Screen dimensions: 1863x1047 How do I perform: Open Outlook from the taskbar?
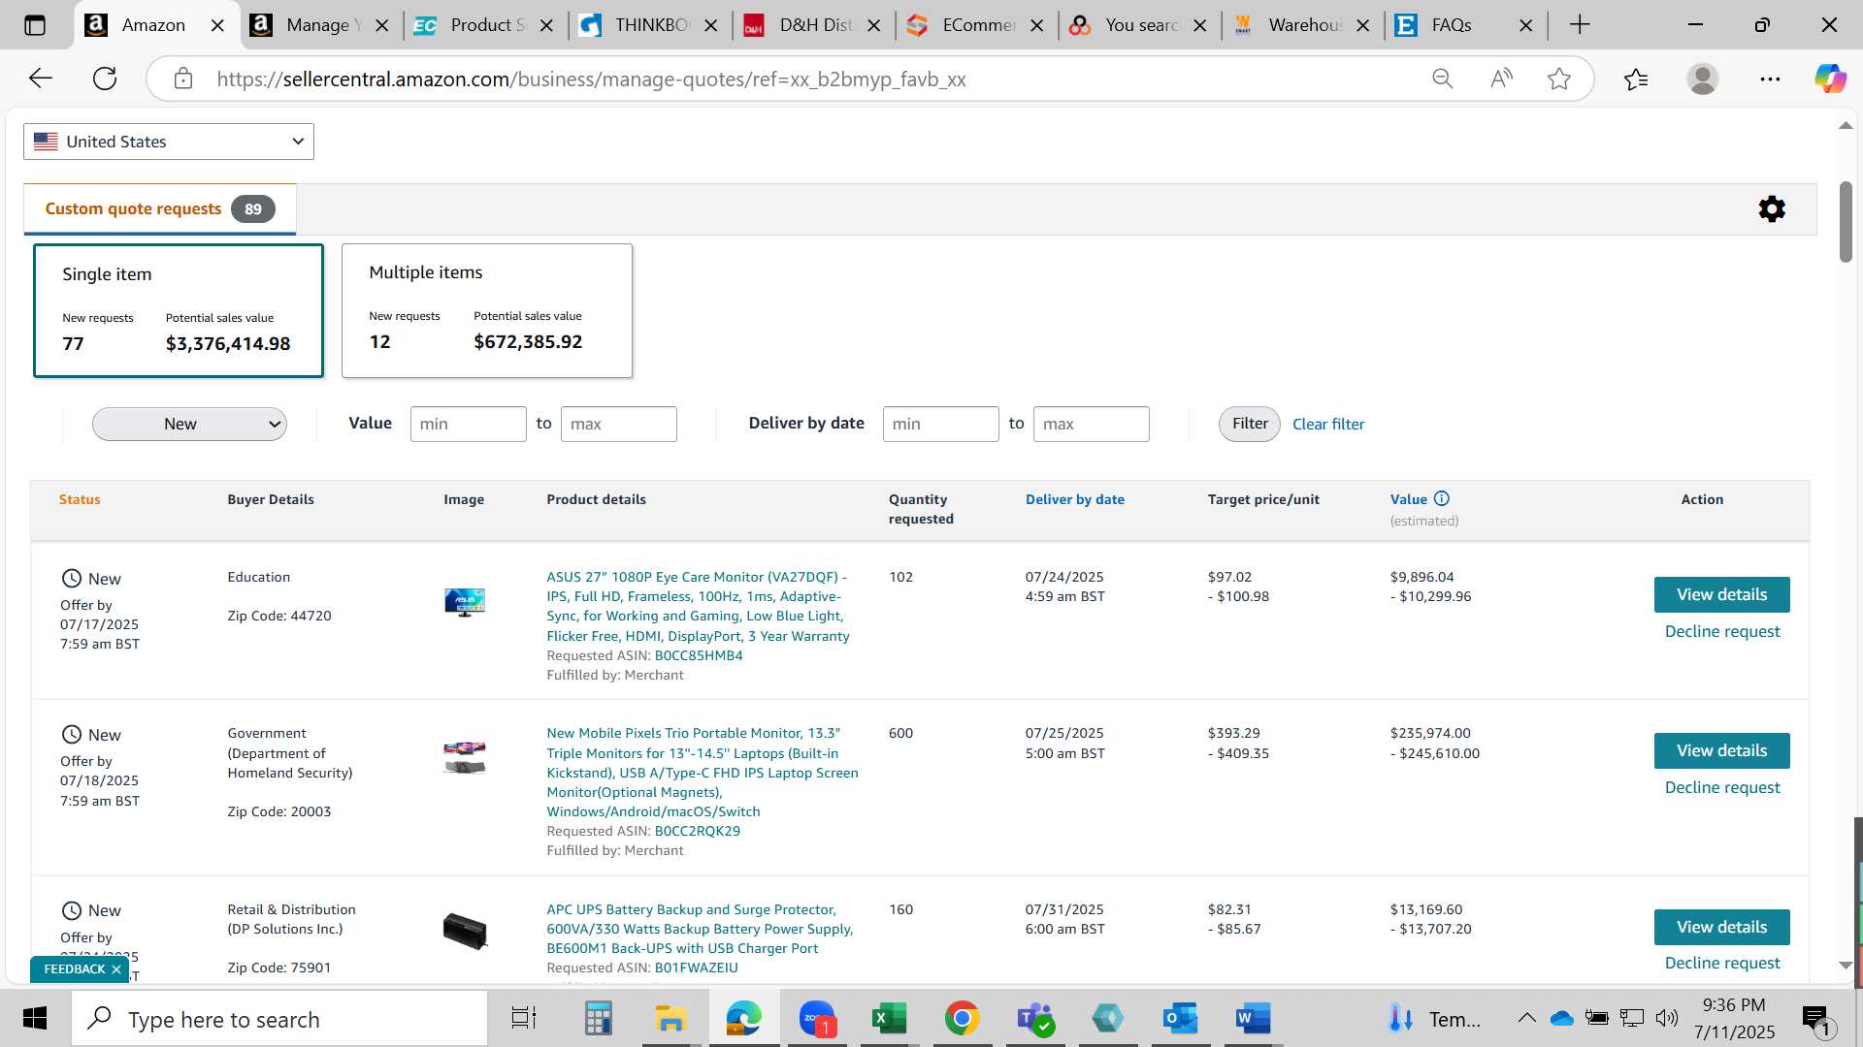pos(1181,1019)
